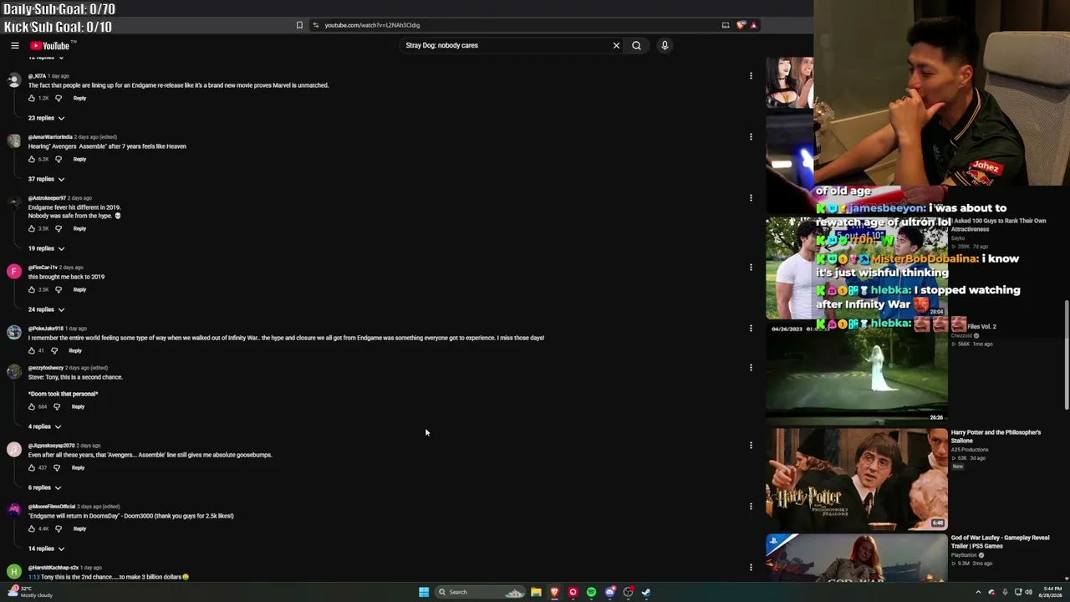Open the Harry Potter video thumbnail
Image resolution: width=1070 pixels, height=602 pixels.
(857, 479)
